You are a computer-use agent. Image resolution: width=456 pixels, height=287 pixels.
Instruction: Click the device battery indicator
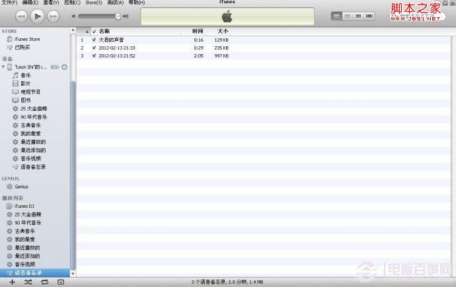pyautogui.click(x=54, y=67)
